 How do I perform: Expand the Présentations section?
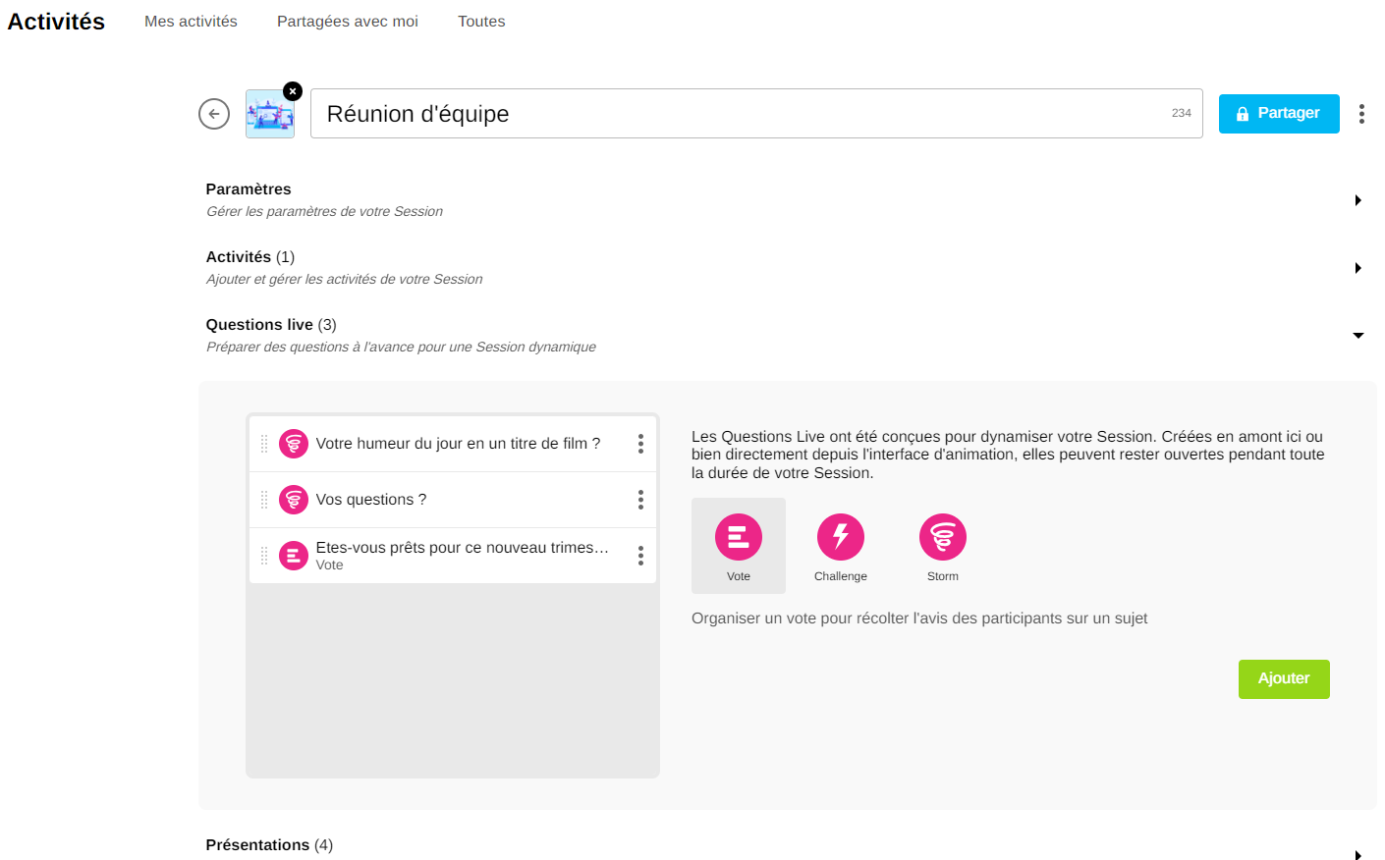tap(1357, 855)
